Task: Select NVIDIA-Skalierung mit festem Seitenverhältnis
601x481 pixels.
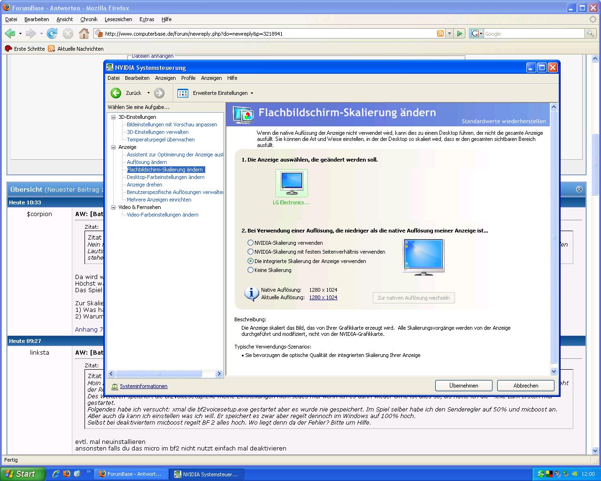Action: [250, 252]
